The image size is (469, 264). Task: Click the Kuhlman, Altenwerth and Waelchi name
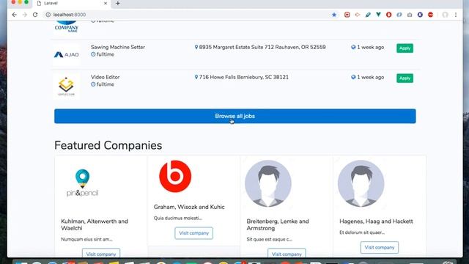tap(95, 224)
